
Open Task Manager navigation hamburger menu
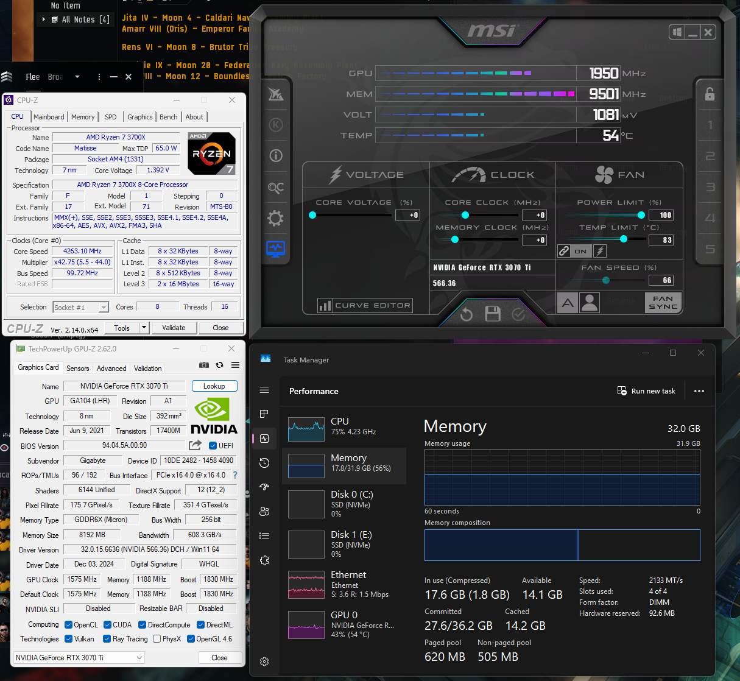pyautogui.click(x=264, y=390)
